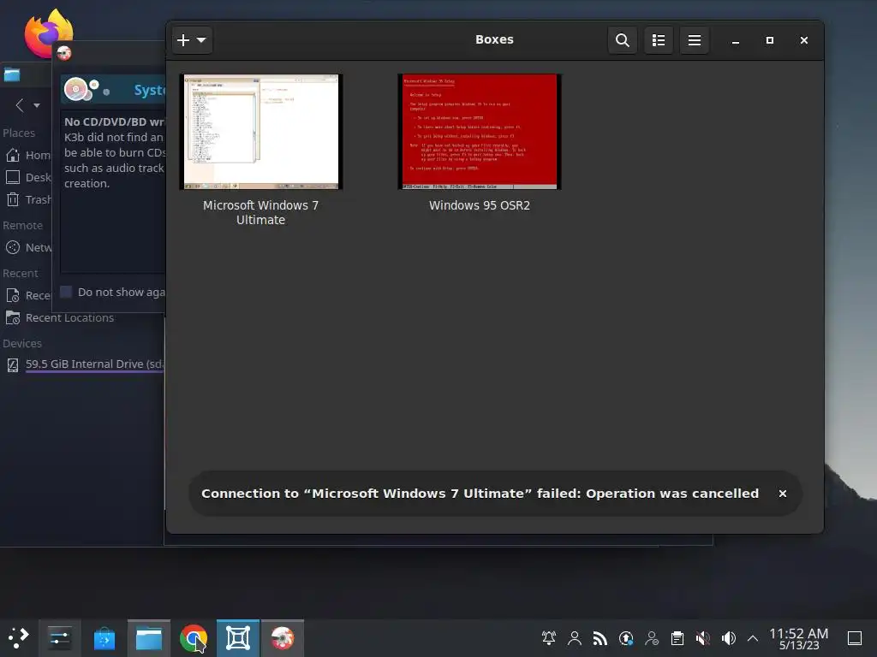Viewport: 877px width, 657px height.
Task: Minimize the Boxes window
Action: pos(736,40)
